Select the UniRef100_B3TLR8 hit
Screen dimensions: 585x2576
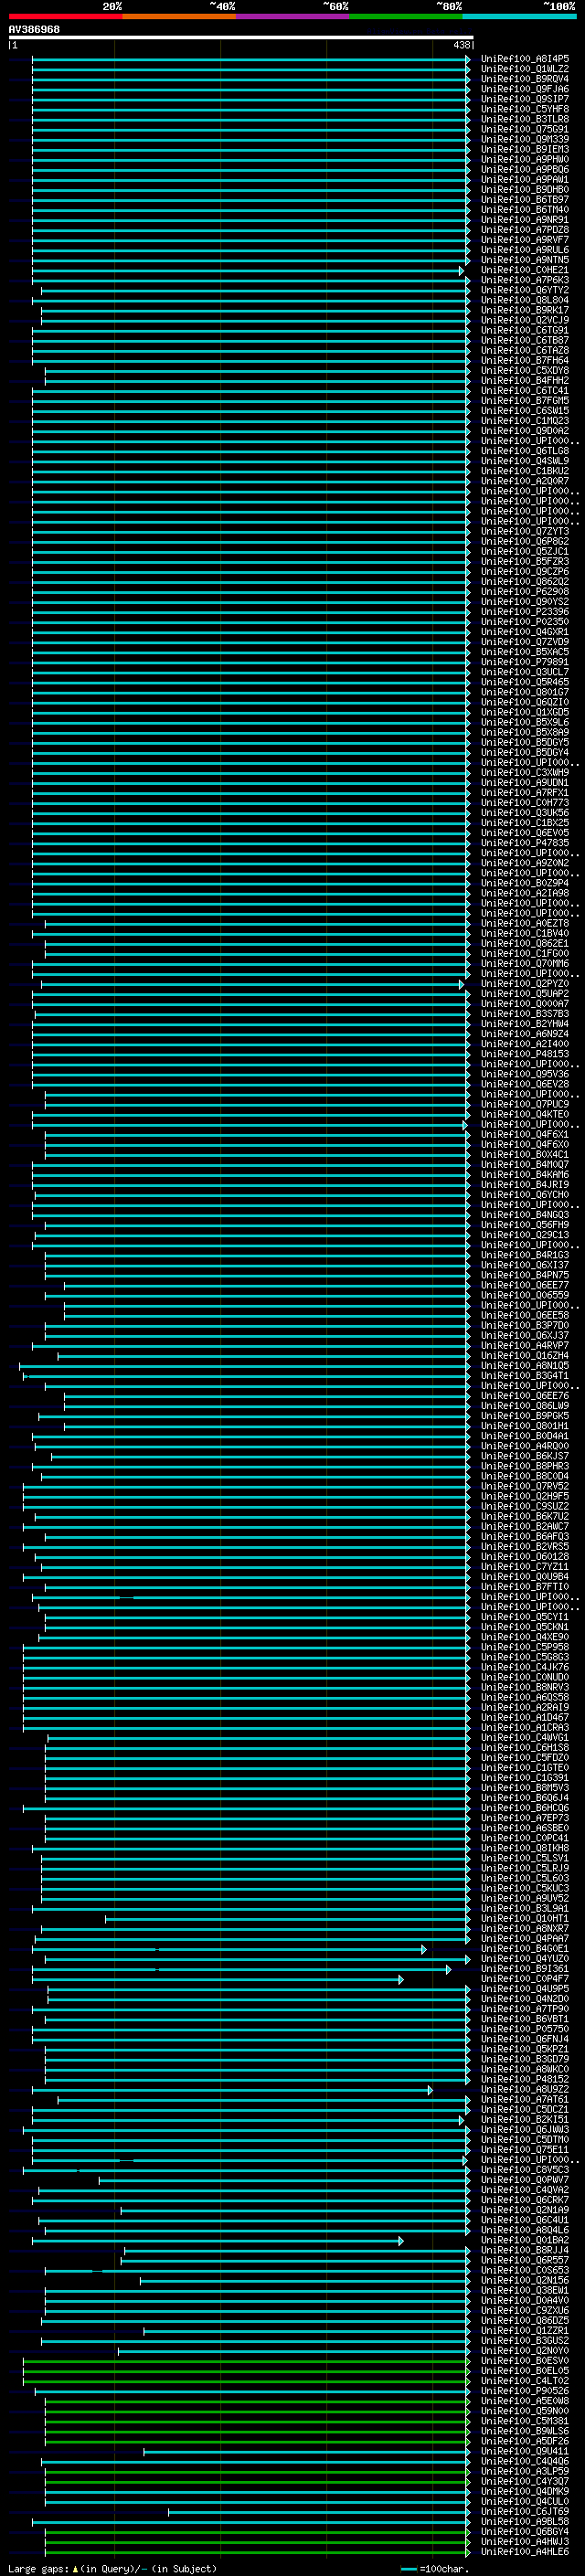coord(524,119)
